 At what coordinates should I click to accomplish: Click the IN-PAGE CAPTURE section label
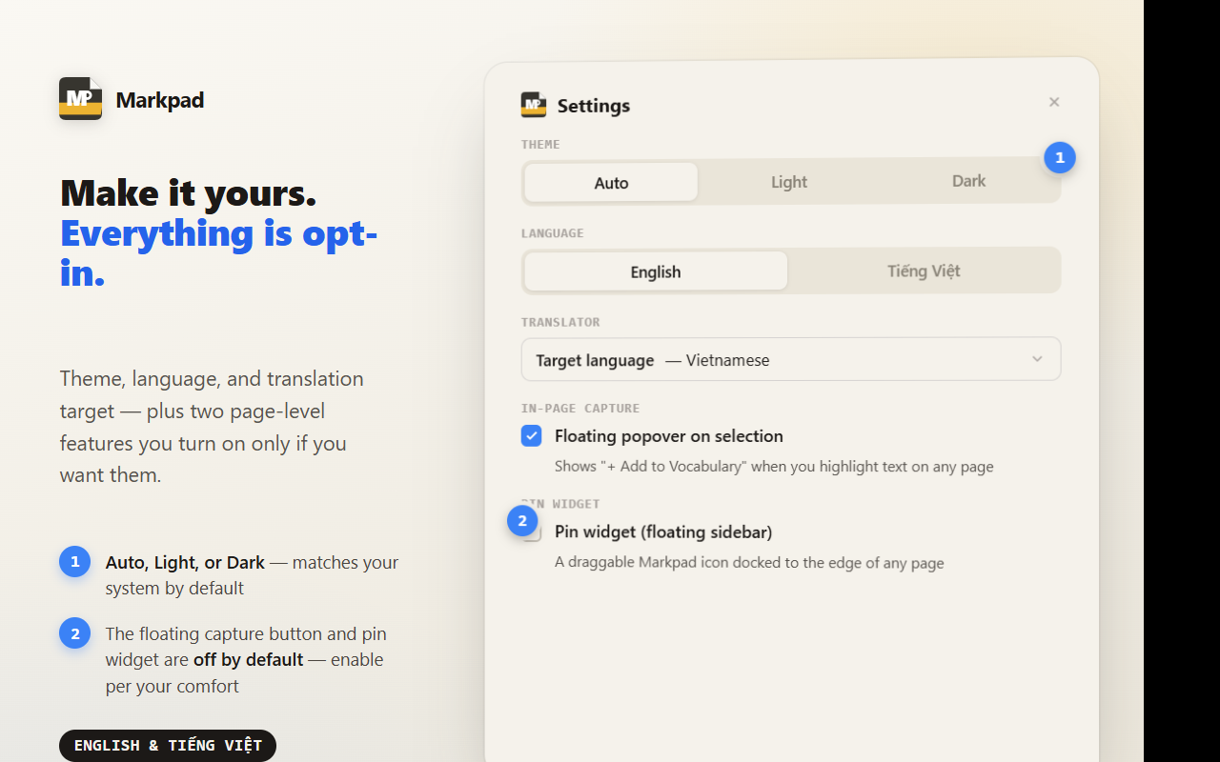pyautogui.click(x=580, y=409)
